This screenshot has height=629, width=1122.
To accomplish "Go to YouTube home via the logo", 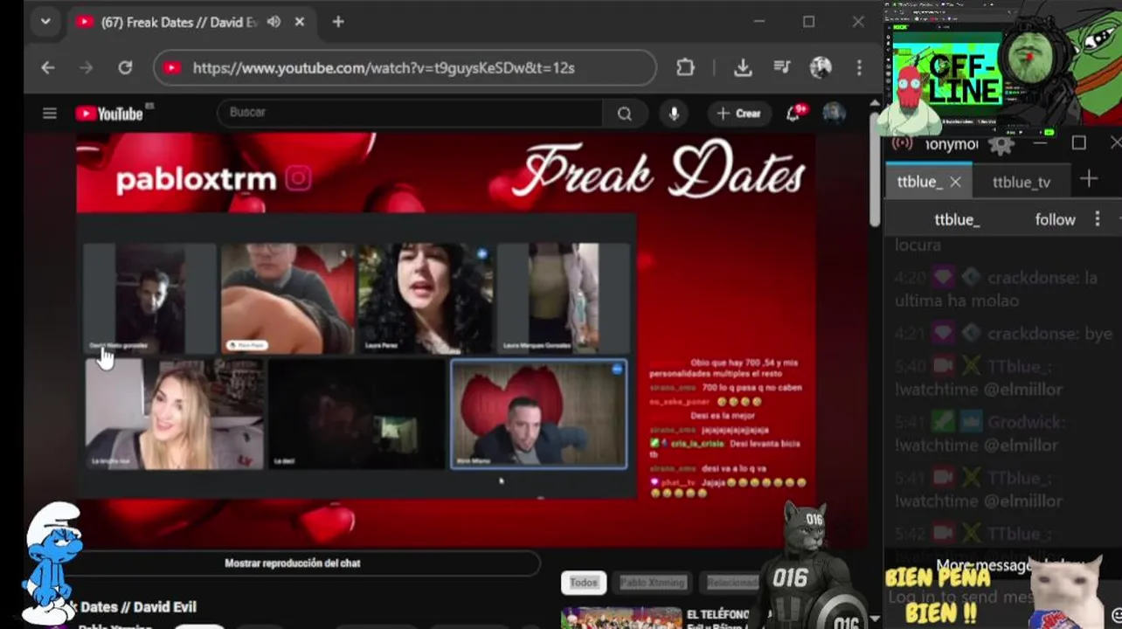I will (x=110, y=113).
